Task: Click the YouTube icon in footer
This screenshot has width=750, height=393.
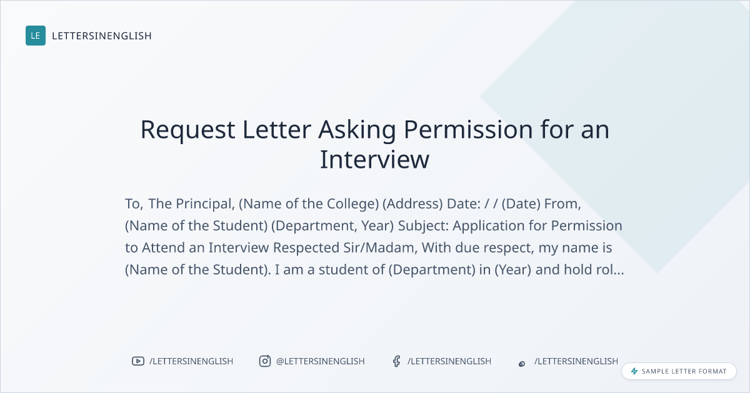Action: [137, 361]
